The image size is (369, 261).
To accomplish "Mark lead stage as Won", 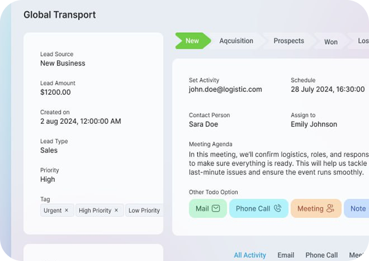I will click(331, 41).
